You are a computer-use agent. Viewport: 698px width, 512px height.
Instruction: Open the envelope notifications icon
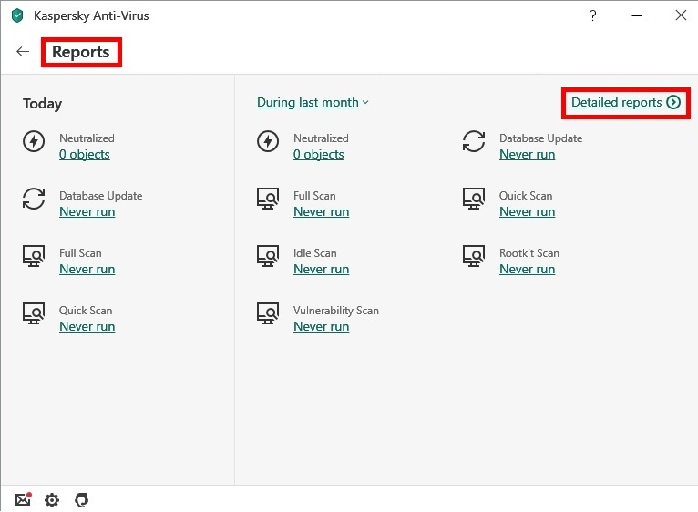[24, 499]
